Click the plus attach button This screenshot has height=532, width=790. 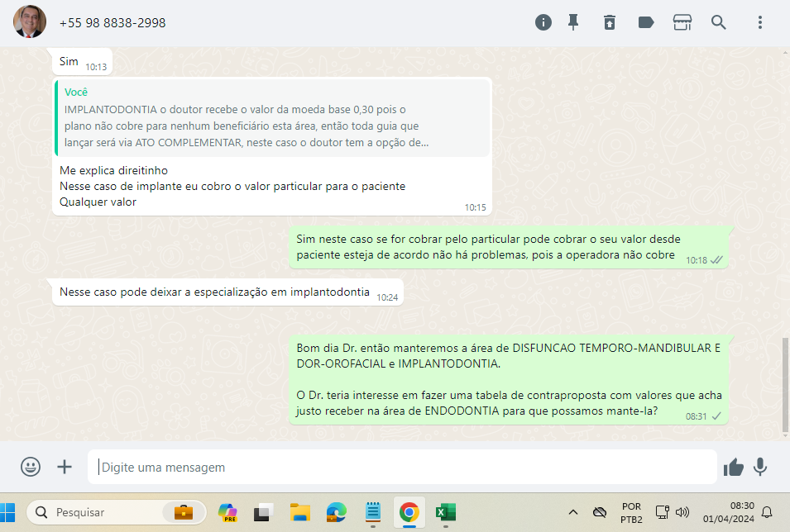coord(65,467)
